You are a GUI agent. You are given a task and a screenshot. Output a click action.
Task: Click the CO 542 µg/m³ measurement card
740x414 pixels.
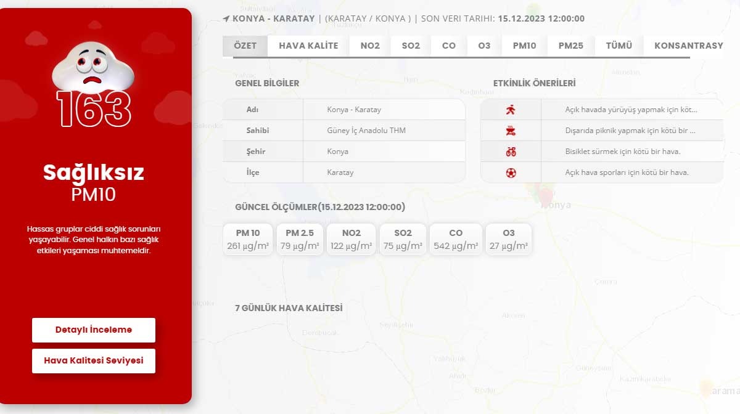pos(456,240)
